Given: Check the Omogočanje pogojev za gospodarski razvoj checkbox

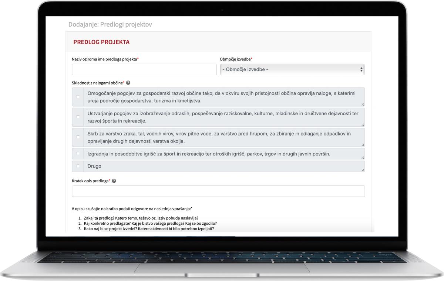Looking at the screenshot, I should [78, 97].
